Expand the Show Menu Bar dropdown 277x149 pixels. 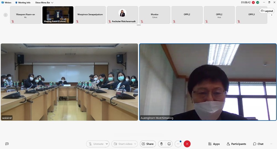(x=44, y=2)
